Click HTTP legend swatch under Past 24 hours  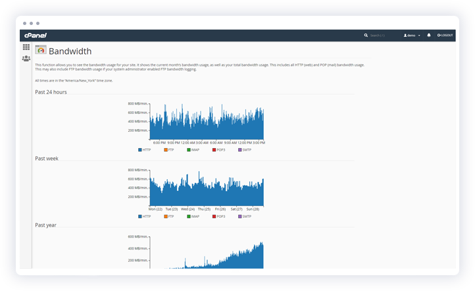point(140,150)
